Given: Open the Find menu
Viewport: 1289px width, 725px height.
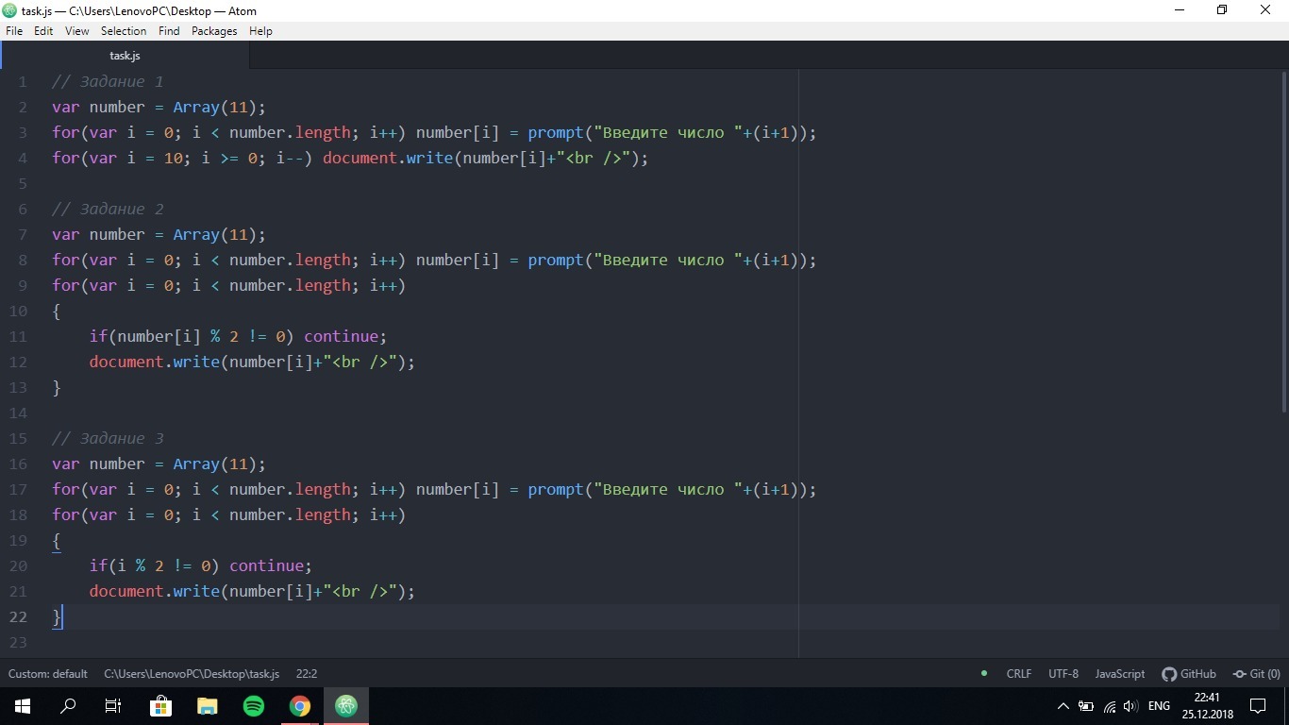Looking at the screenshot, I should (169, 31).
